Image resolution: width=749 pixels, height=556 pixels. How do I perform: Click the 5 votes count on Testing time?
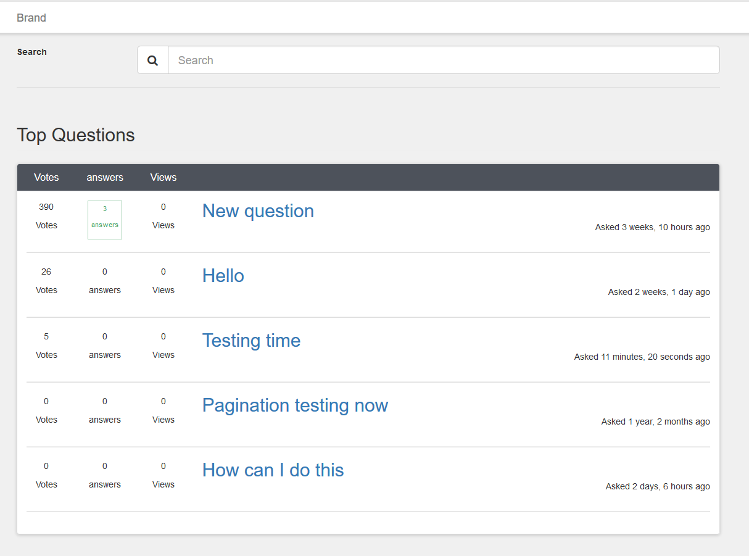[46, 337]
